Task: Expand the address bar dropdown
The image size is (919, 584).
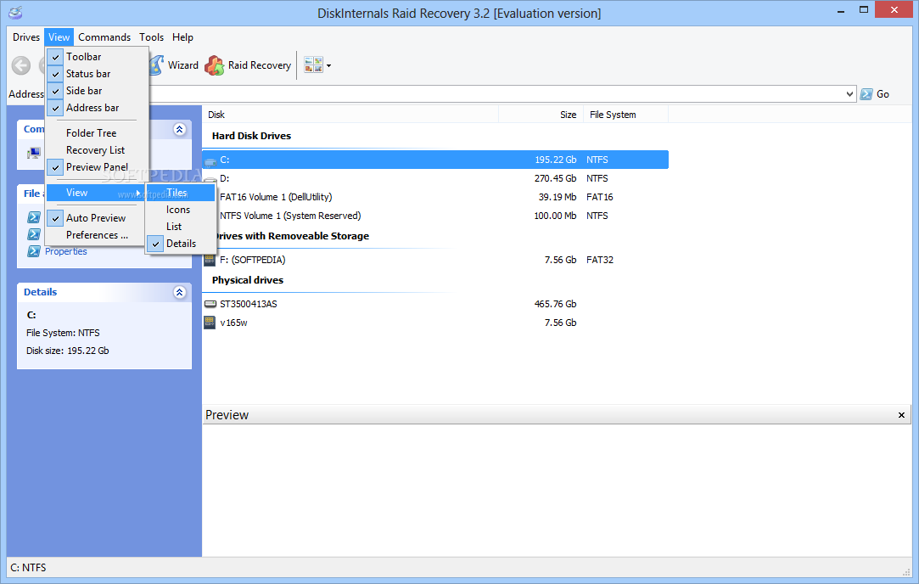Action: [x=849, y=94]
